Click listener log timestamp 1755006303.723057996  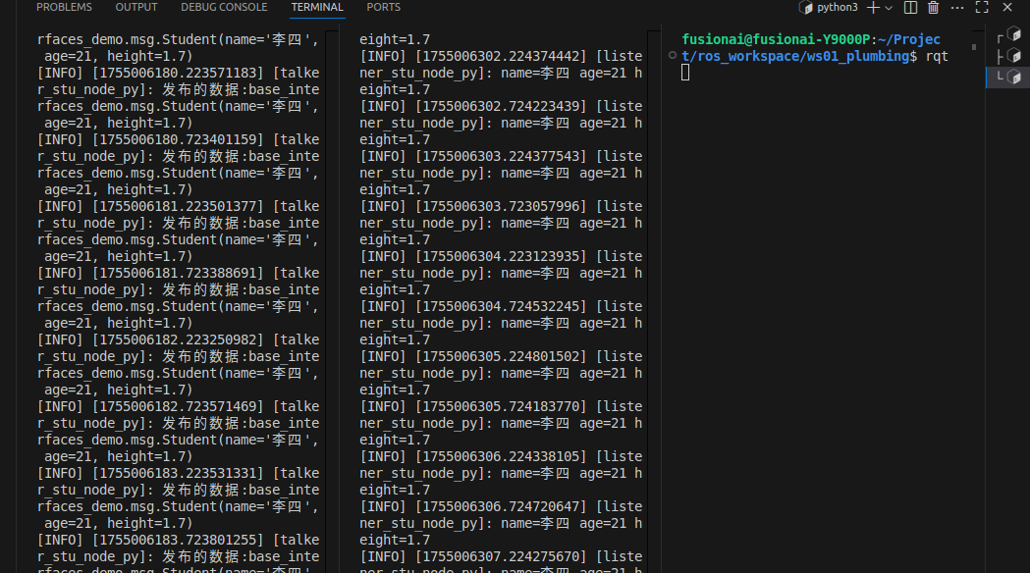(501, 206)
